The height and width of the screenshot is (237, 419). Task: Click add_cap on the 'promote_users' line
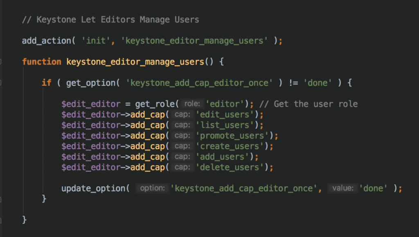(x=147, y=136)
